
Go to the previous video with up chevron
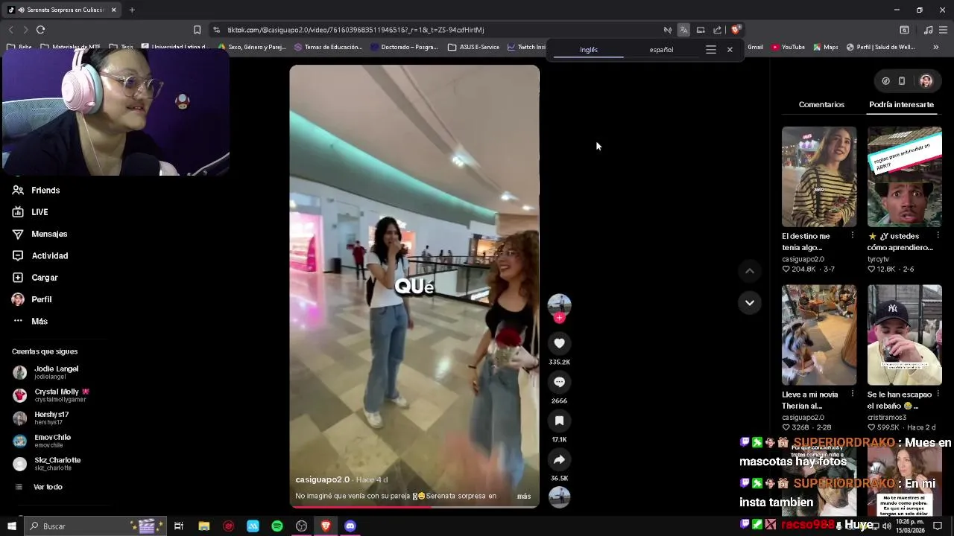click(749, 271)
